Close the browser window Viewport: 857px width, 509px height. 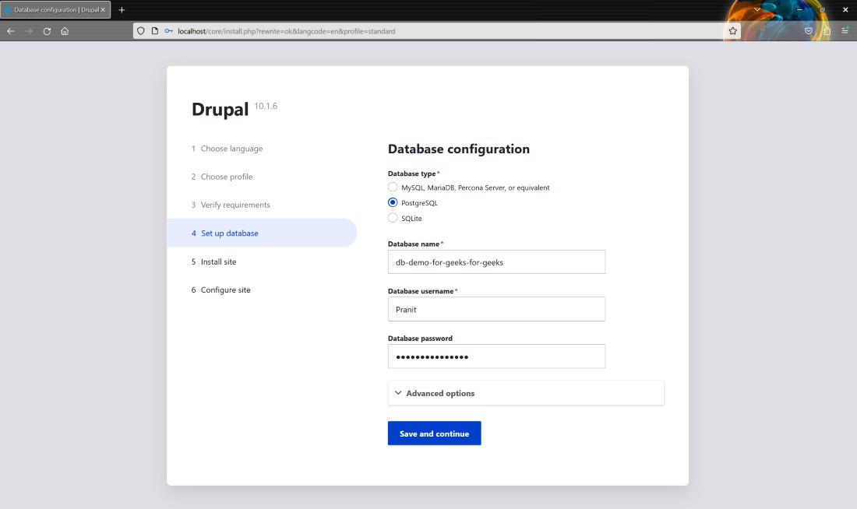coord(845,10)
